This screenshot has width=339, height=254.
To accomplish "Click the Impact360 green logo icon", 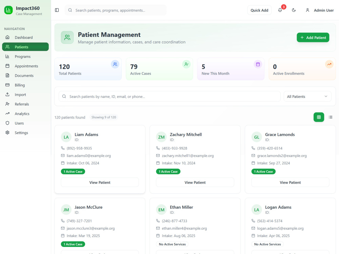I will tap(8, 10).
